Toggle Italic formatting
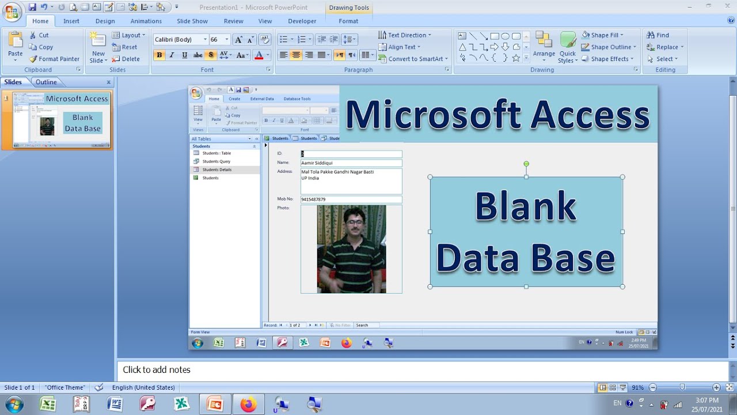 172,55
